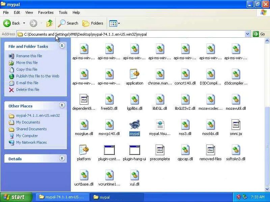This screenshot has width=270, height=202.
Task: Open the Windows Start menu
Action: click(x=16, y=197)
